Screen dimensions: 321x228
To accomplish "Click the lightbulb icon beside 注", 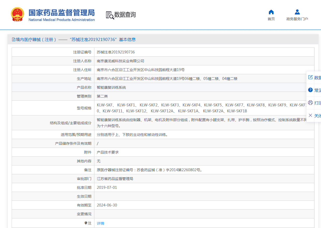I will [86, 223].
